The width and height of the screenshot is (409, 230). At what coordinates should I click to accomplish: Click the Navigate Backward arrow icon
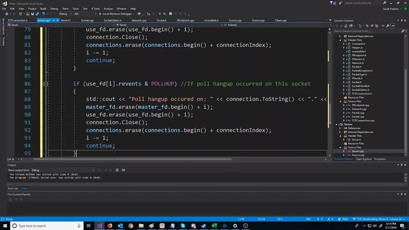point(7,14)
